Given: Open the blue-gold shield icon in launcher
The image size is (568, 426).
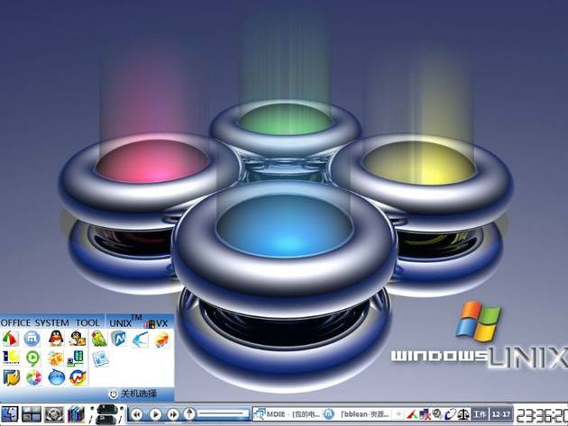Looking at the screenshot, I should tap(12, 377).
